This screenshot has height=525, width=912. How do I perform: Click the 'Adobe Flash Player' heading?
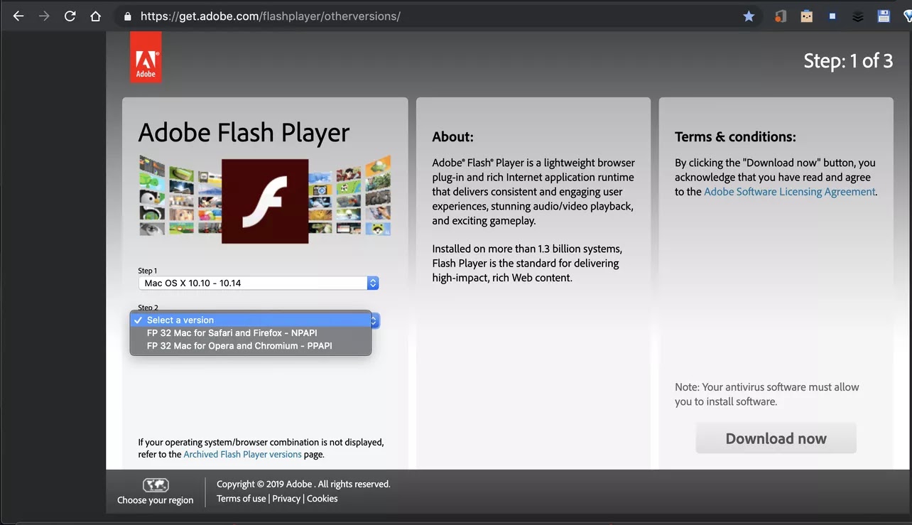click(244, 133)
